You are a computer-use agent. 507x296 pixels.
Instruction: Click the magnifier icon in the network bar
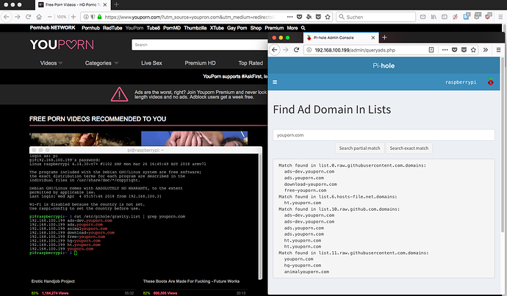[x=303, y=28]
